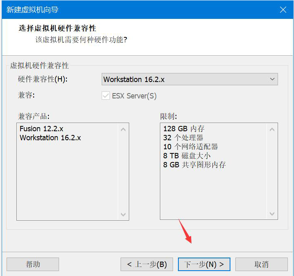Image resolution: width=294 pixels, height=276 pixels.
Task: Select the 10 个网络适配器 limit entry
Action: click(x=191, y=147)
